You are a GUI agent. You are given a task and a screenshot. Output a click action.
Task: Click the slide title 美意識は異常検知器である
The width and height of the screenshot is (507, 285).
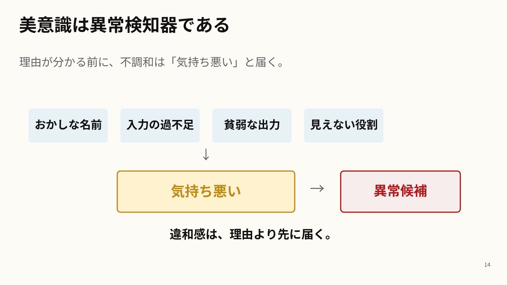[x=124, y=25]
